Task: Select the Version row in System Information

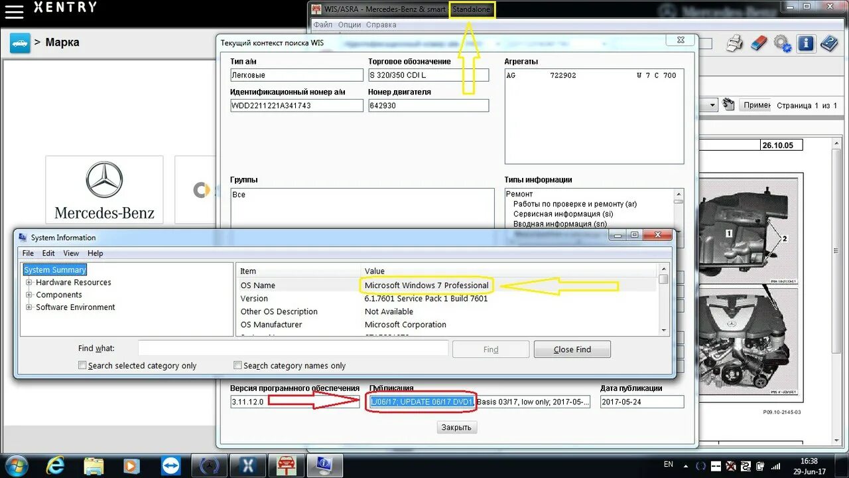Action: pyautogui.click(x=447, y=298)
